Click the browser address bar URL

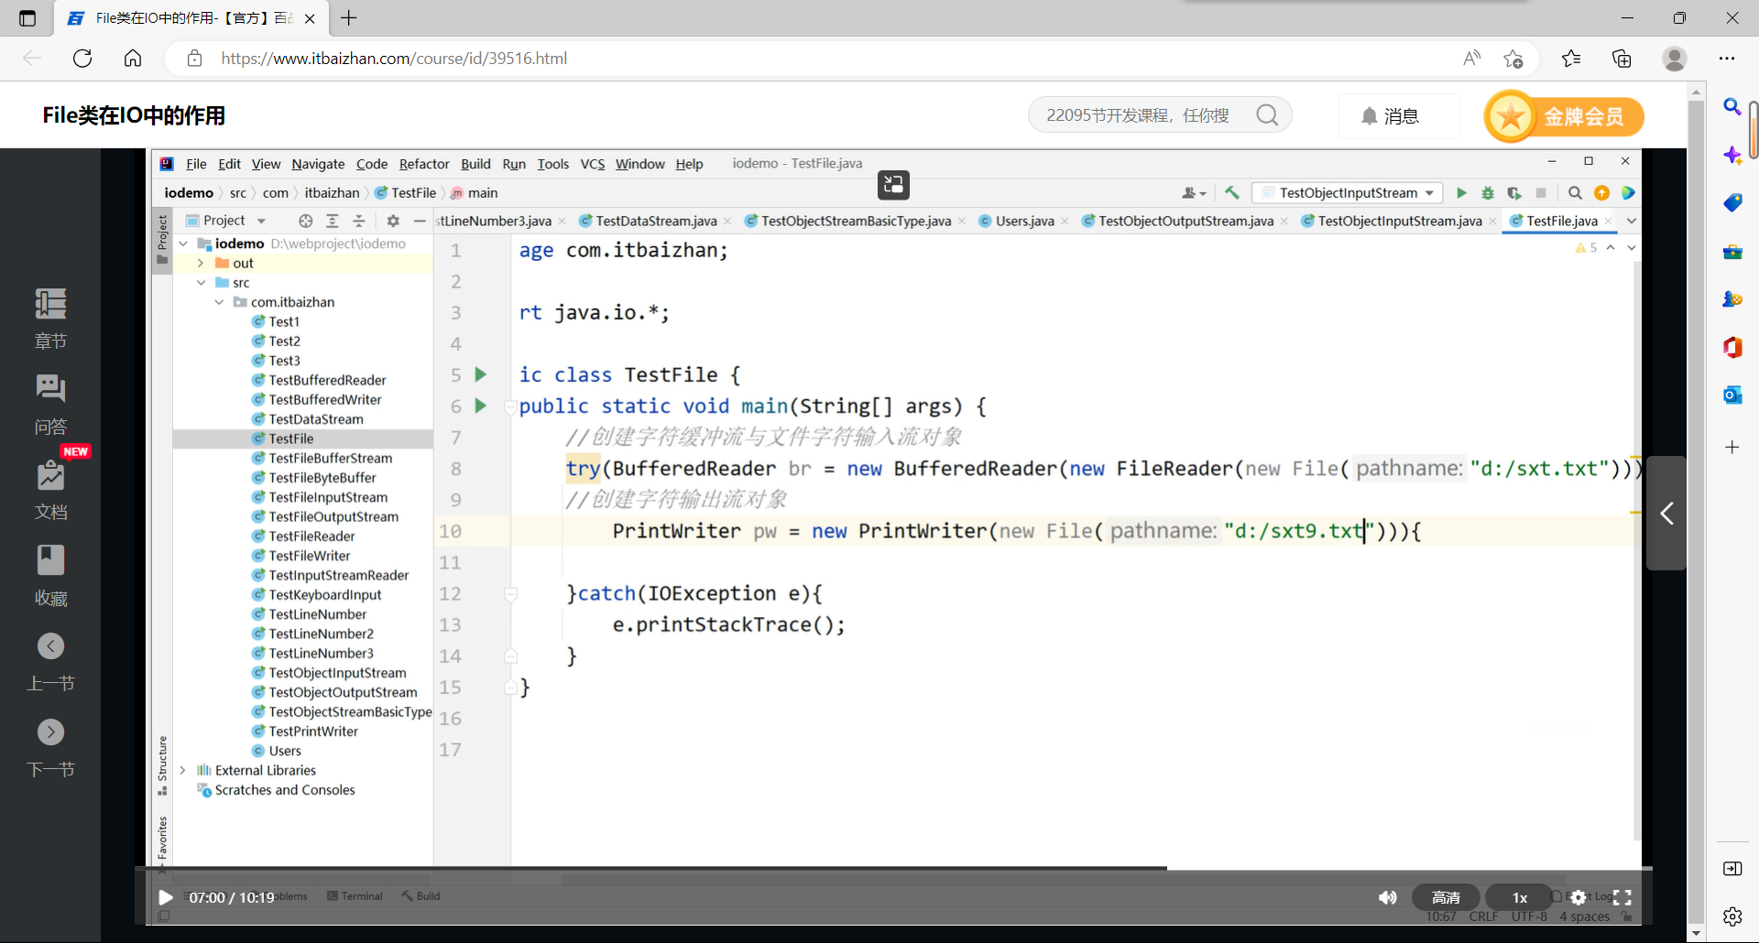coord(394,59)
